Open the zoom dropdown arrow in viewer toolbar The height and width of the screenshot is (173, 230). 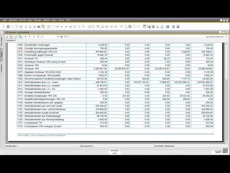[x=68, y=37]
